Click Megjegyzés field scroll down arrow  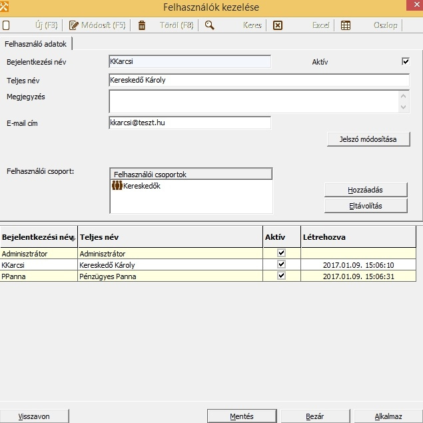403,107
